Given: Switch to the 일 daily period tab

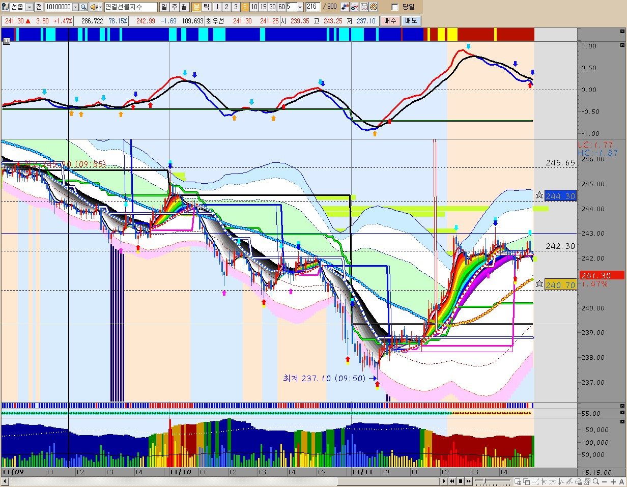Looking at the screenshot, I should click(164, 7).
